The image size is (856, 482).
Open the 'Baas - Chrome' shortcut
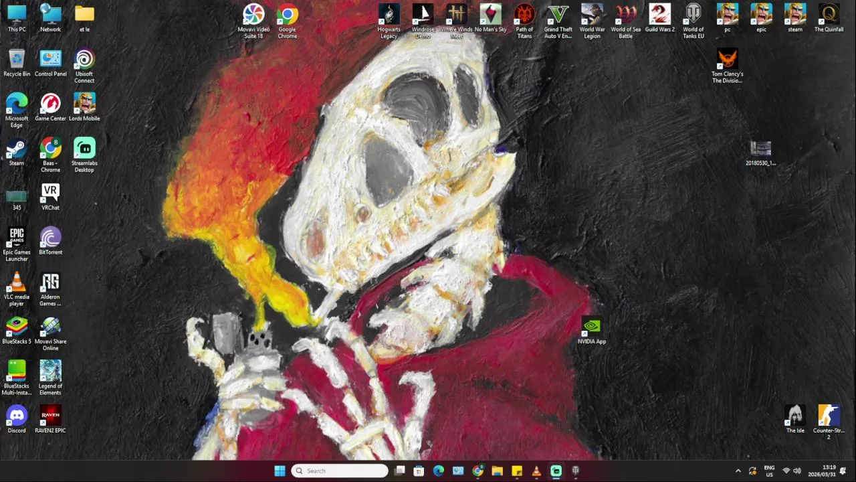click(50, 155)
